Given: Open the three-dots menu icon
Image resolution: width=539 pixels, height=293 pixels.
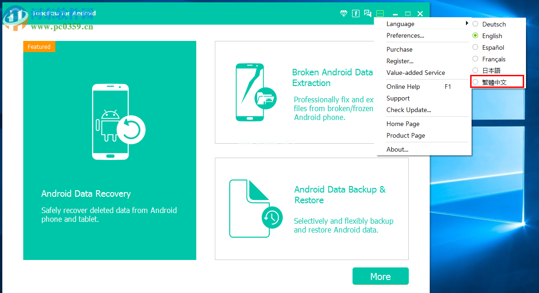Looking at the screenshot, I should (x=380, y=13).
